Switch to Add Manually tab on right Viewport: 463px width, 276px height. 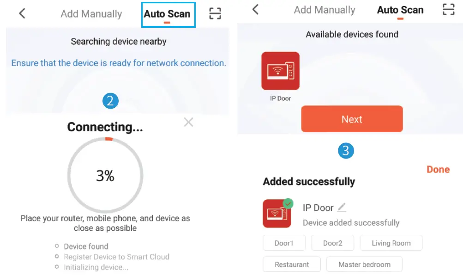pyautogui.click(x=325, y=10)
